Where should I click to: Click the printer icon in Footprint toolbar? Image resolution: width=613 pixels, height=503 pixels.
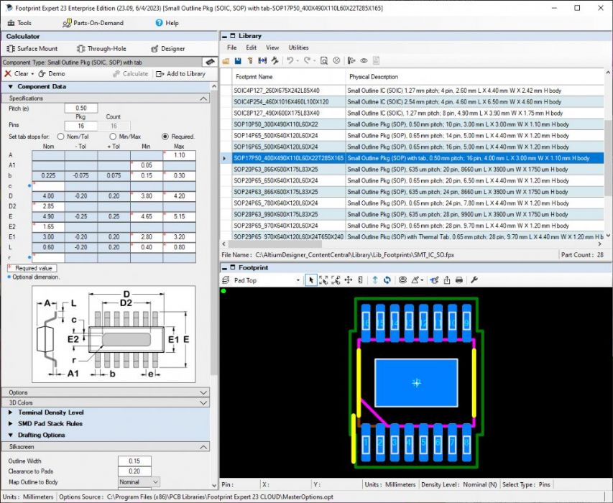[x=459, y=280]
